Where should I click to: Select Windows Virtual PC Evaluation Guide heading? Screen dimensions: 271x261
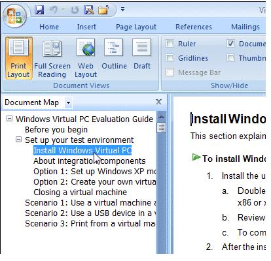[x=84, y=119]
